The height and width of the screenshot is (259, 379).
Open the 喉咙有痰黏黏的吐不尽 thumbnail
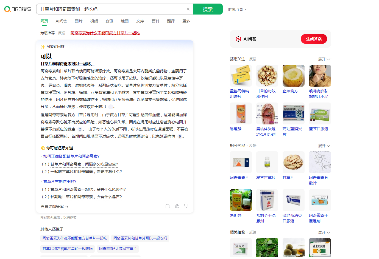[x=320, y=76]
